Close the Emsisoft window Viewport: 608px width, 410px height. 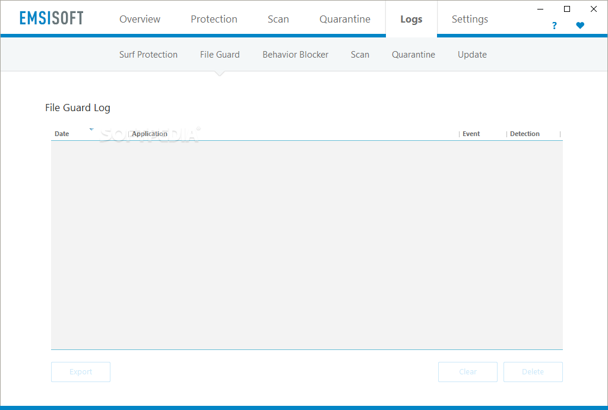click(x=594, y=9)
